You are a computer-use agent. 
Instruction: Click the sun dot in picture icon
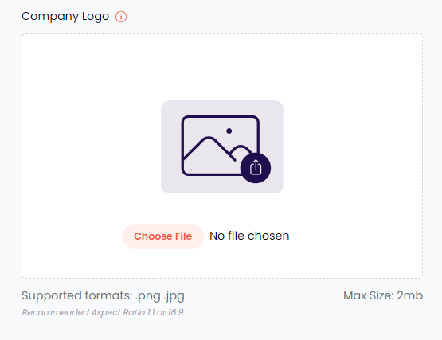point(229,131)
